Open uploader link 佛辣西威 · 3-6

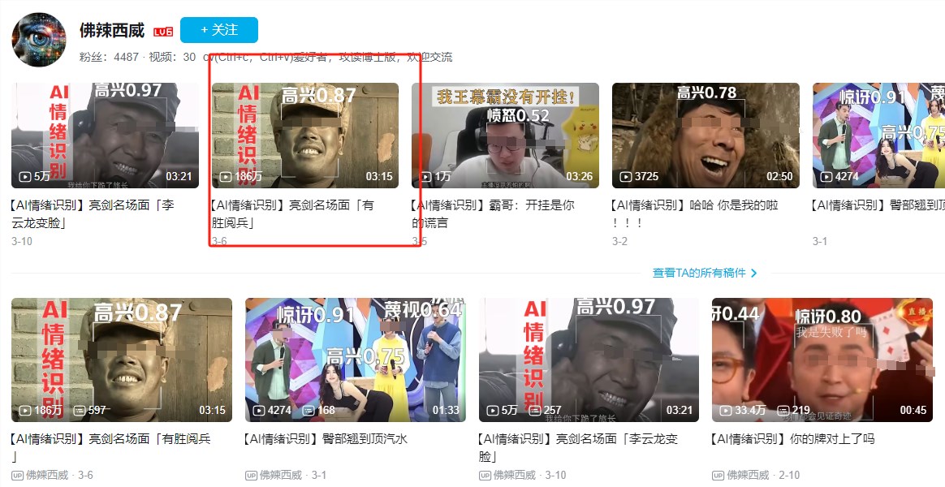(x=59, y=476)
